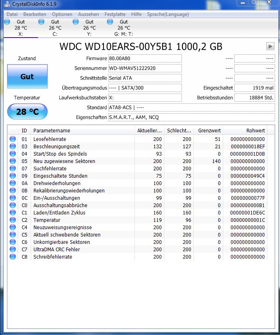Screen dimensions: 280x335
Task: Click the status icon of UltraDMA CRC Fehler
Action: click(13, 249)
